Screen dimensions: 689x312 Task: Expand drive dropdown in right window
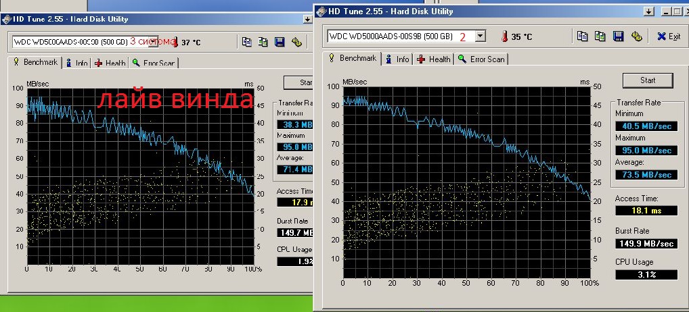click(481, 36)
